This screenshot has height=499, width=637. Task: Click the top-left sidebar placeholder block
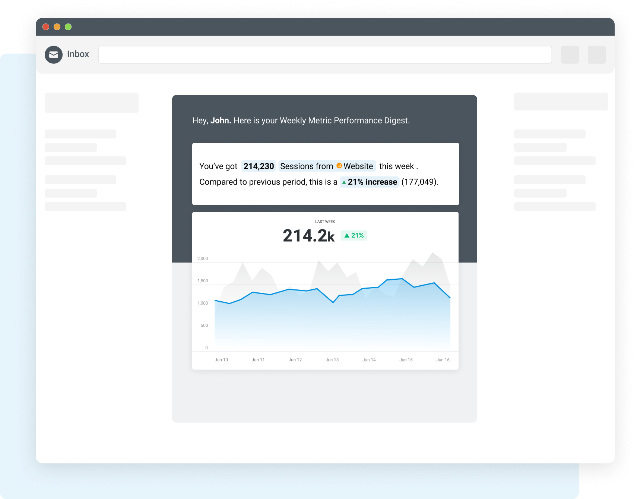[x=91, y=102]
